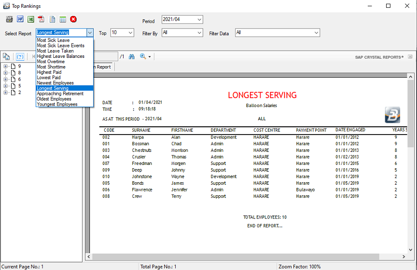Click the vertical scrollbar thumb
The width and height of the screenshot is (417, 270).
tap(411, 113)
